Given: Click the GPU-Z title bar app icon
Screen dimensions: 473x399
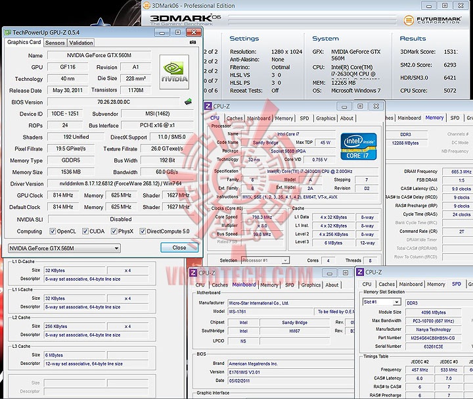Looking at the screenshot, I should click(x=7, y=32).
